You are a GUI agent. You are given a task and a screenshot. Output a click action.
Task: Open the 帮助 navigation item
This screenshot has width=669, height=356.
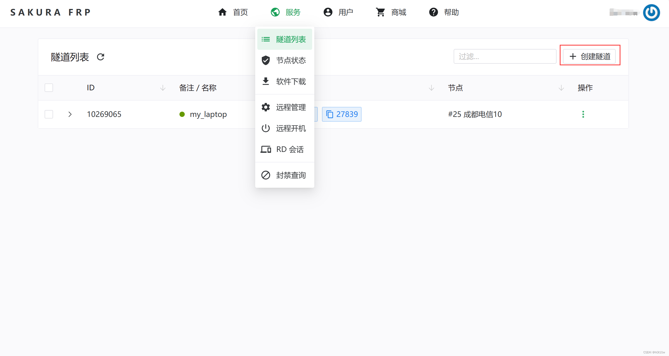(444, 12)
